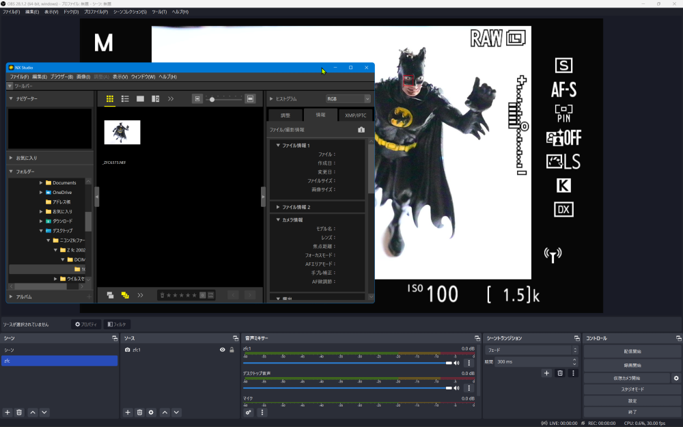Open the OBS ツール(T) menu
Viewport: 683px width, 427px height.
159,12
